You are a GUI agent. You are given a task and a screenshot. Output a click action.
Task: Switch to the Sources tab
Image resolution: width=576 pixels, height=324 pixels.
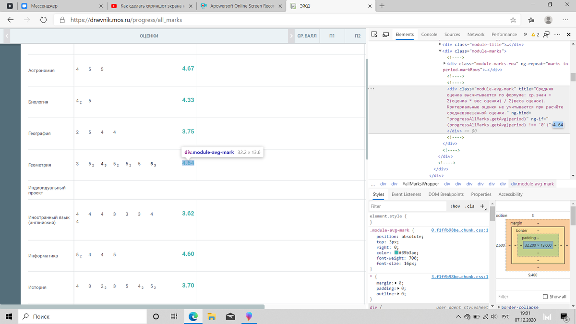point(452,35)
